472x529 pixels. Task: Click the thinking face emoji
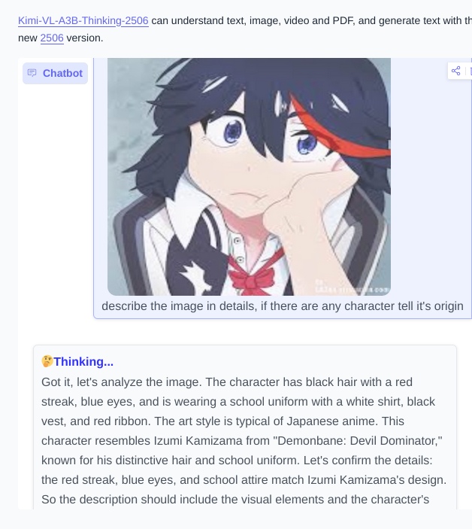click(x=47, y=361)
